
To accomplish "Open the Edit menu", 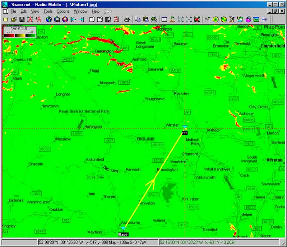I will pos(23,11).
